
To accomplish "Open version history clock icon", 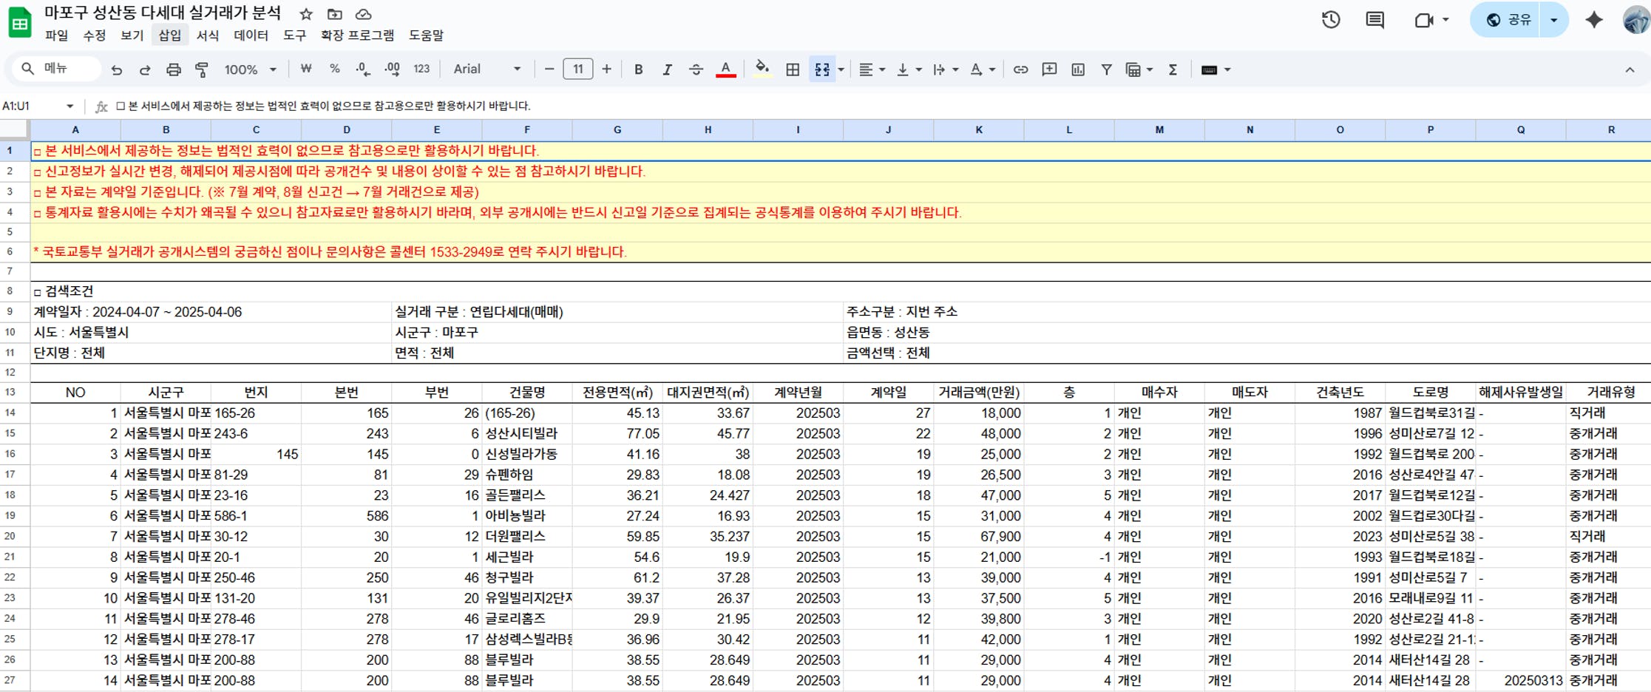I will [1331, 20].
